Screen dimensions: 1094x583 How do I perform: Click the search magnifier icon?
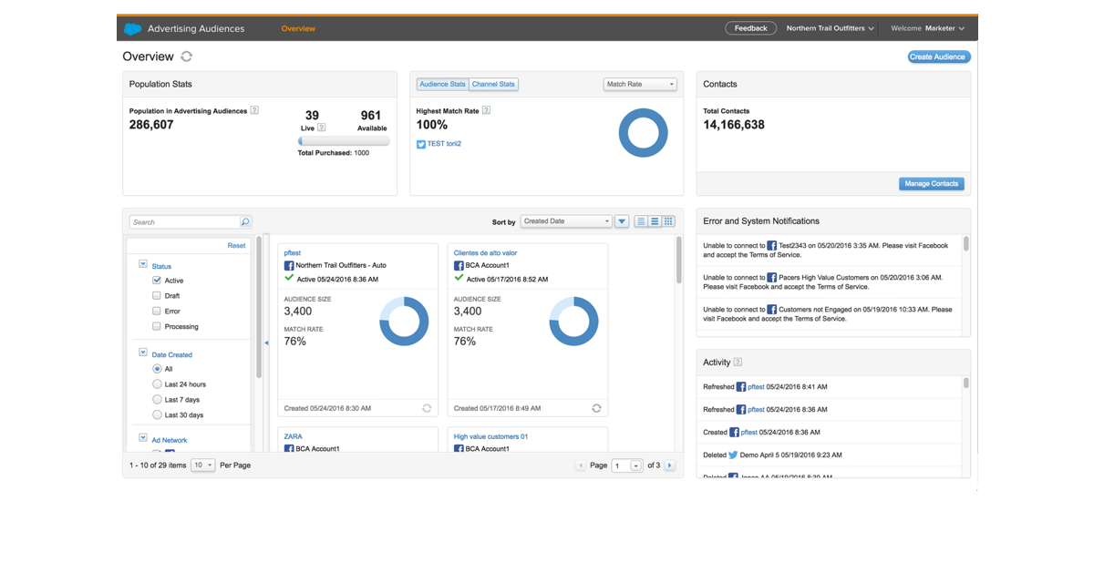(245, 222)
